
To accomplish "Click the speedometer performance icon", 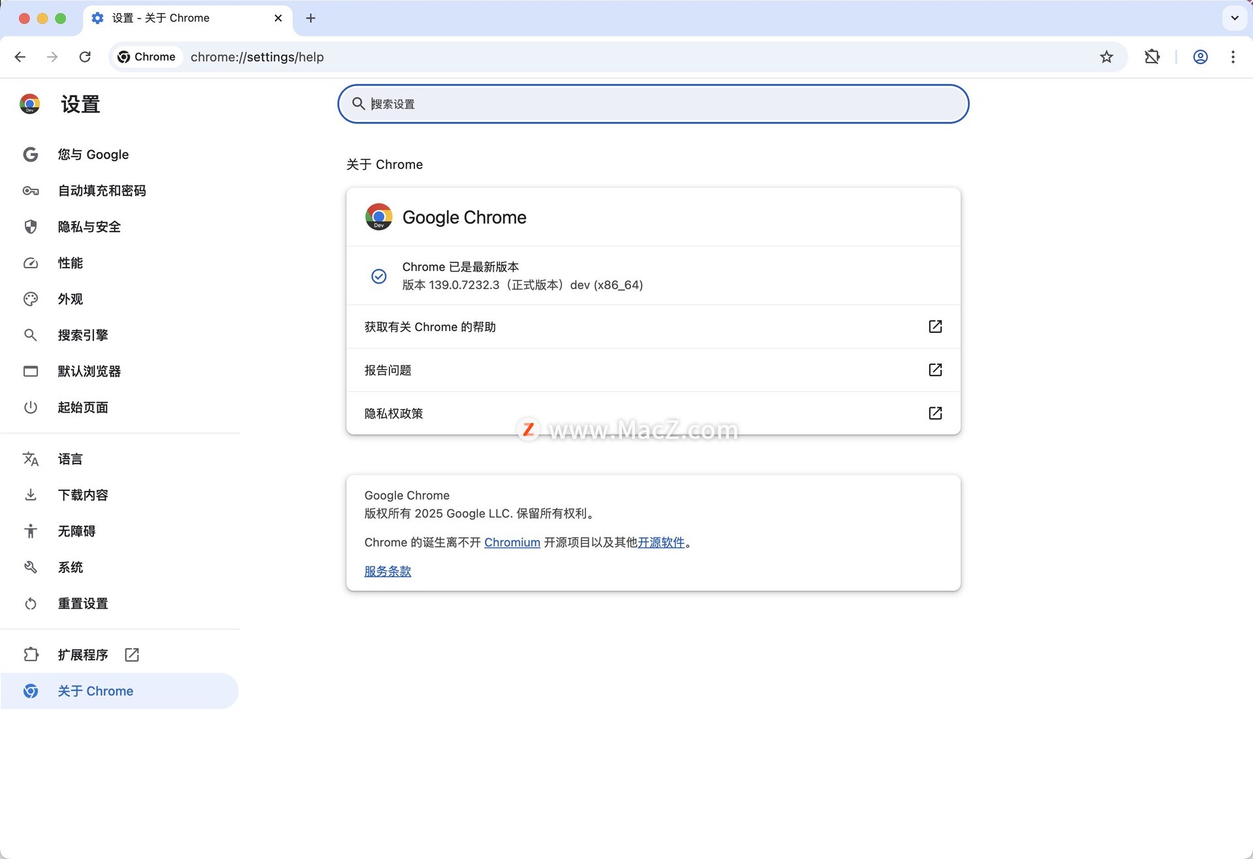I will (31, 263).
